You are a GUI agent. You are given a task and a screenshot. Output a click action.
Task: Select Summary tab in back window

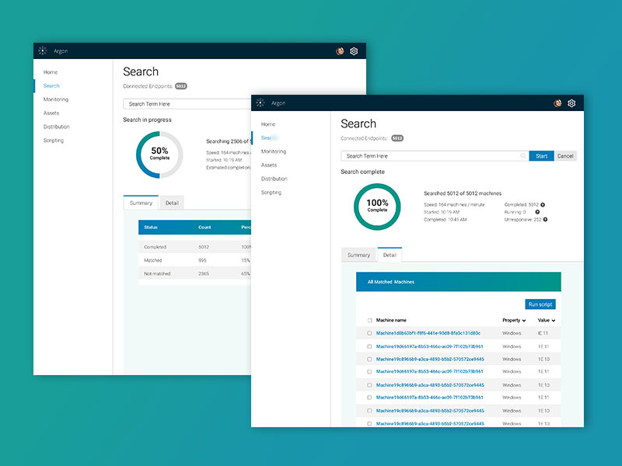pos(141,203)
